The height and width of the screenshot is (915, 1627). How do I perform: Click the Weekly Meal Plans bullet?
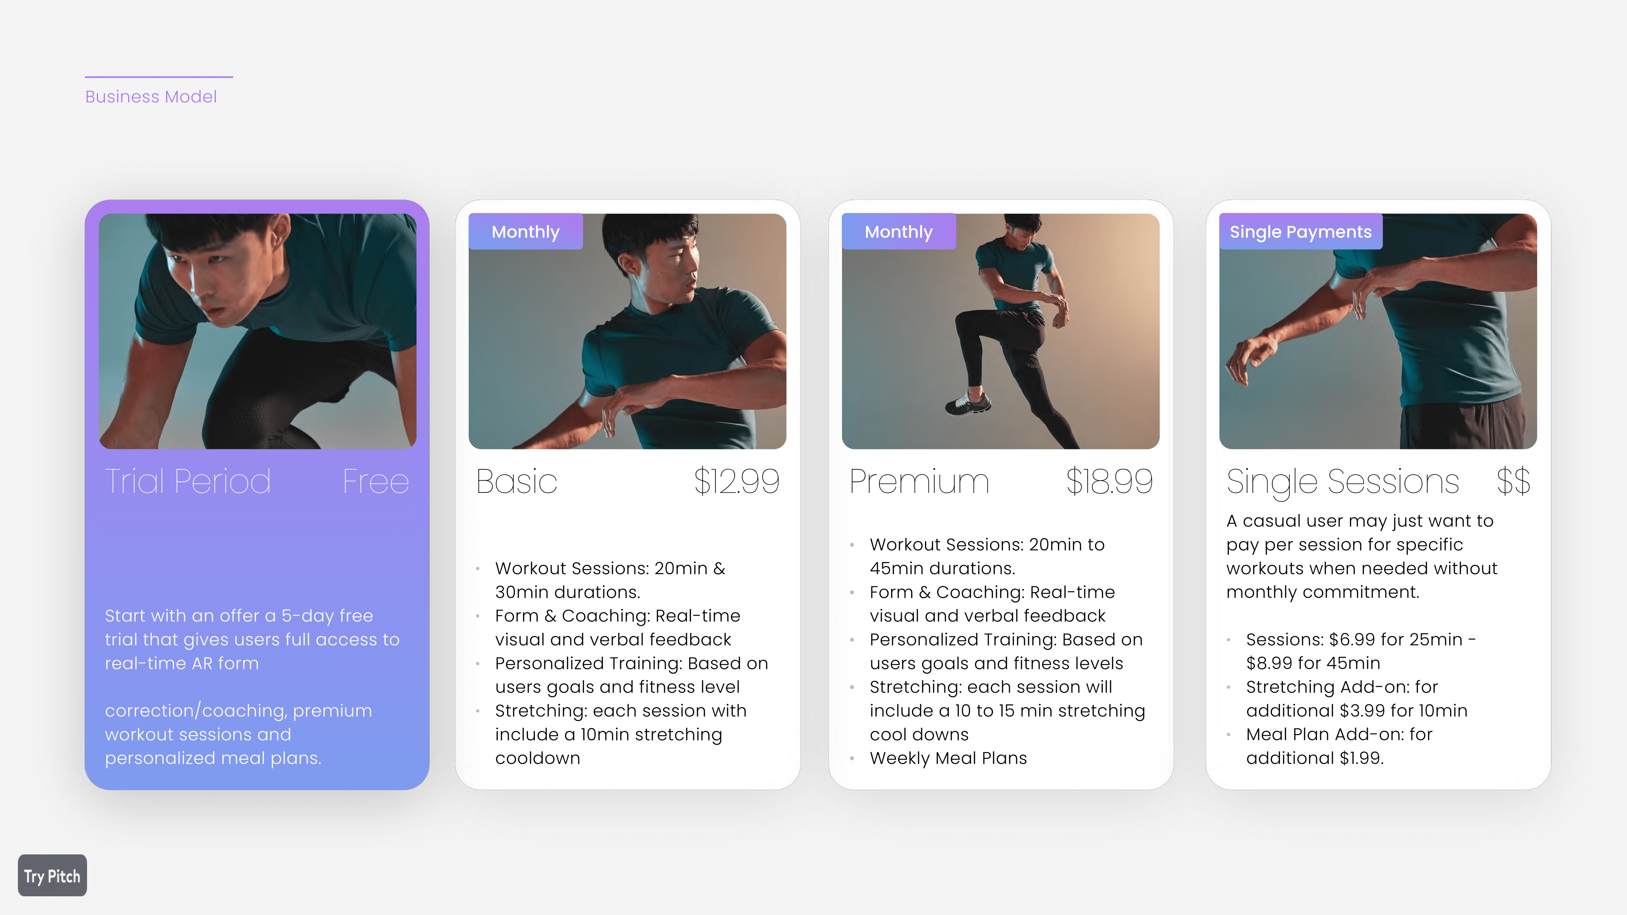(x=948, y=758)
